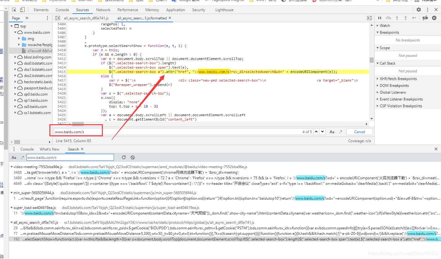
Task: Close the formatted all_async_search file tab
Action: coord(170,18)
